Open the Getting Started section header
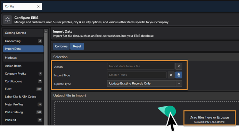This screenshot has height=134, width=239. [23, 33]
